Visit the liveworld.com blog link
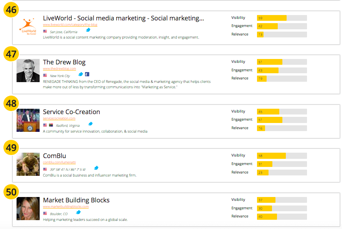The height and width of the screenshot is (229, 342). (70, 25)
